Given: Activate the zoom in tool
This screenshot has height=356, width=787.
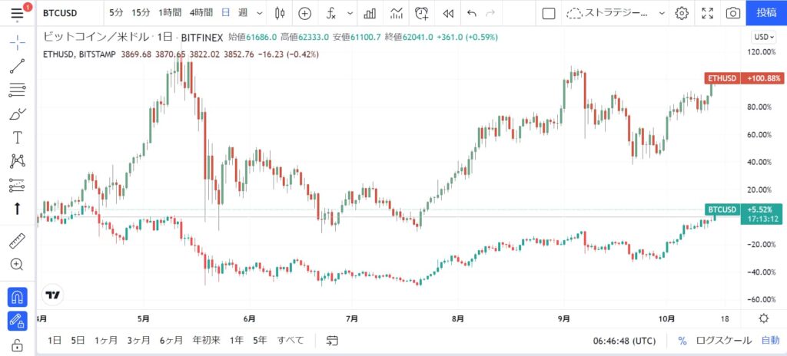Looking at the screenshot, I should (17, 265).
